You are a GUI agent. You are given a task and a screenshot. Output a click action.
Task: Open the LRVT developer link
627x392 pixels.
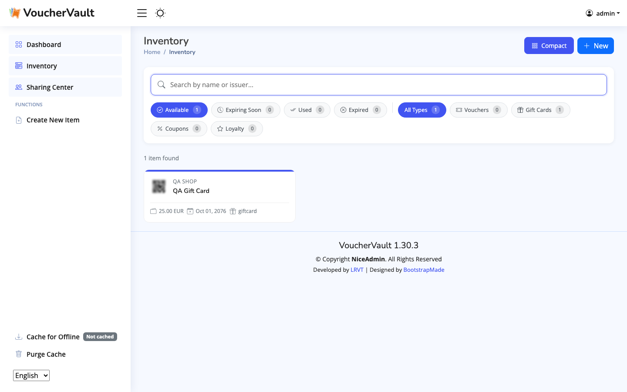coord(357,270)
